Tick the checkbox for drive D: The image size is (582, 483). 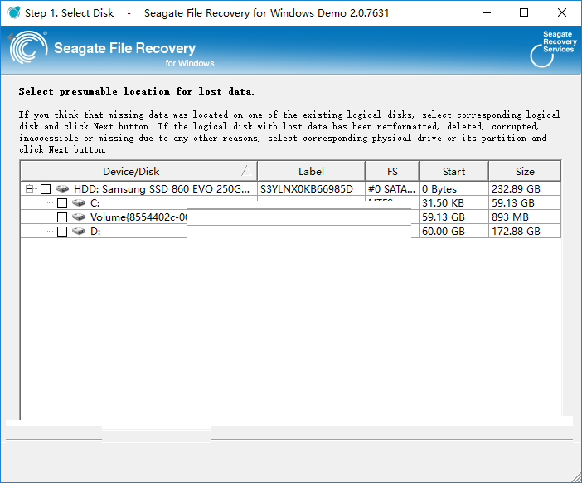point(62,232)
